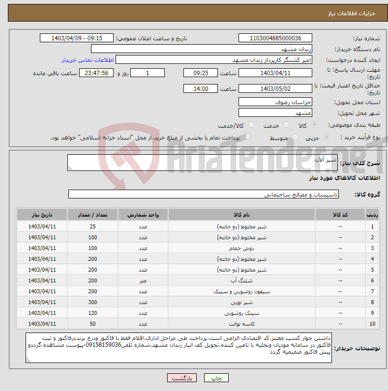Click the بازگشت back button
The height and width of the screenshot is (391, 388).
pos(182,378)
